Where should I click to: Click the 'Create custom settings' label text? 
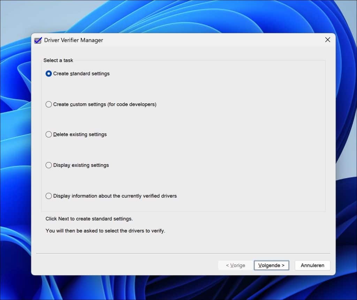coord(105,104)
